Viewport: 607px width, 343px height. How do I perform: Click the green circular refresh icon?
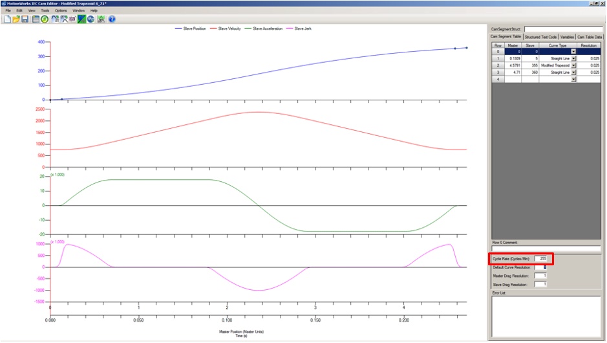45,19
